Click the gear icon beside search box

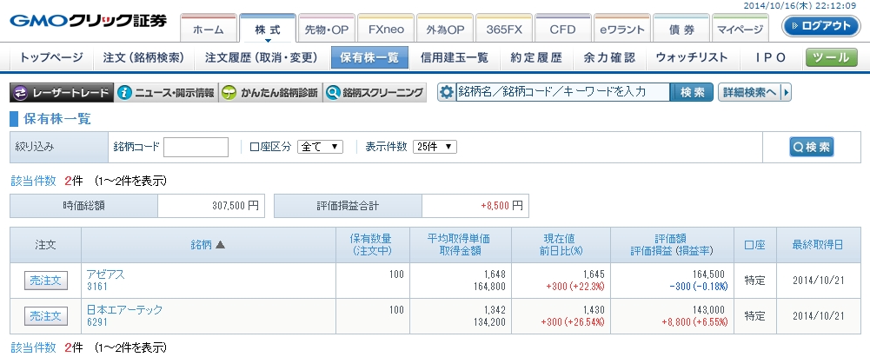(x=447, y=93)
